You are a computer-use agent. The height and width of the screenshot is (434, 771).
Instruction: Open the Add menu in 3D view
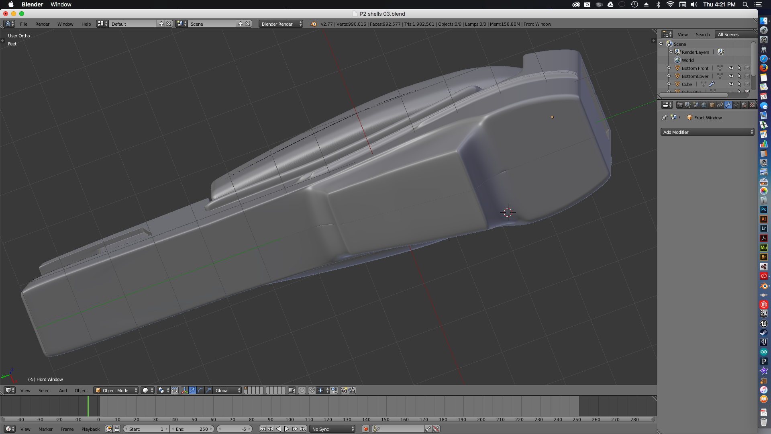tap(63, 390)
